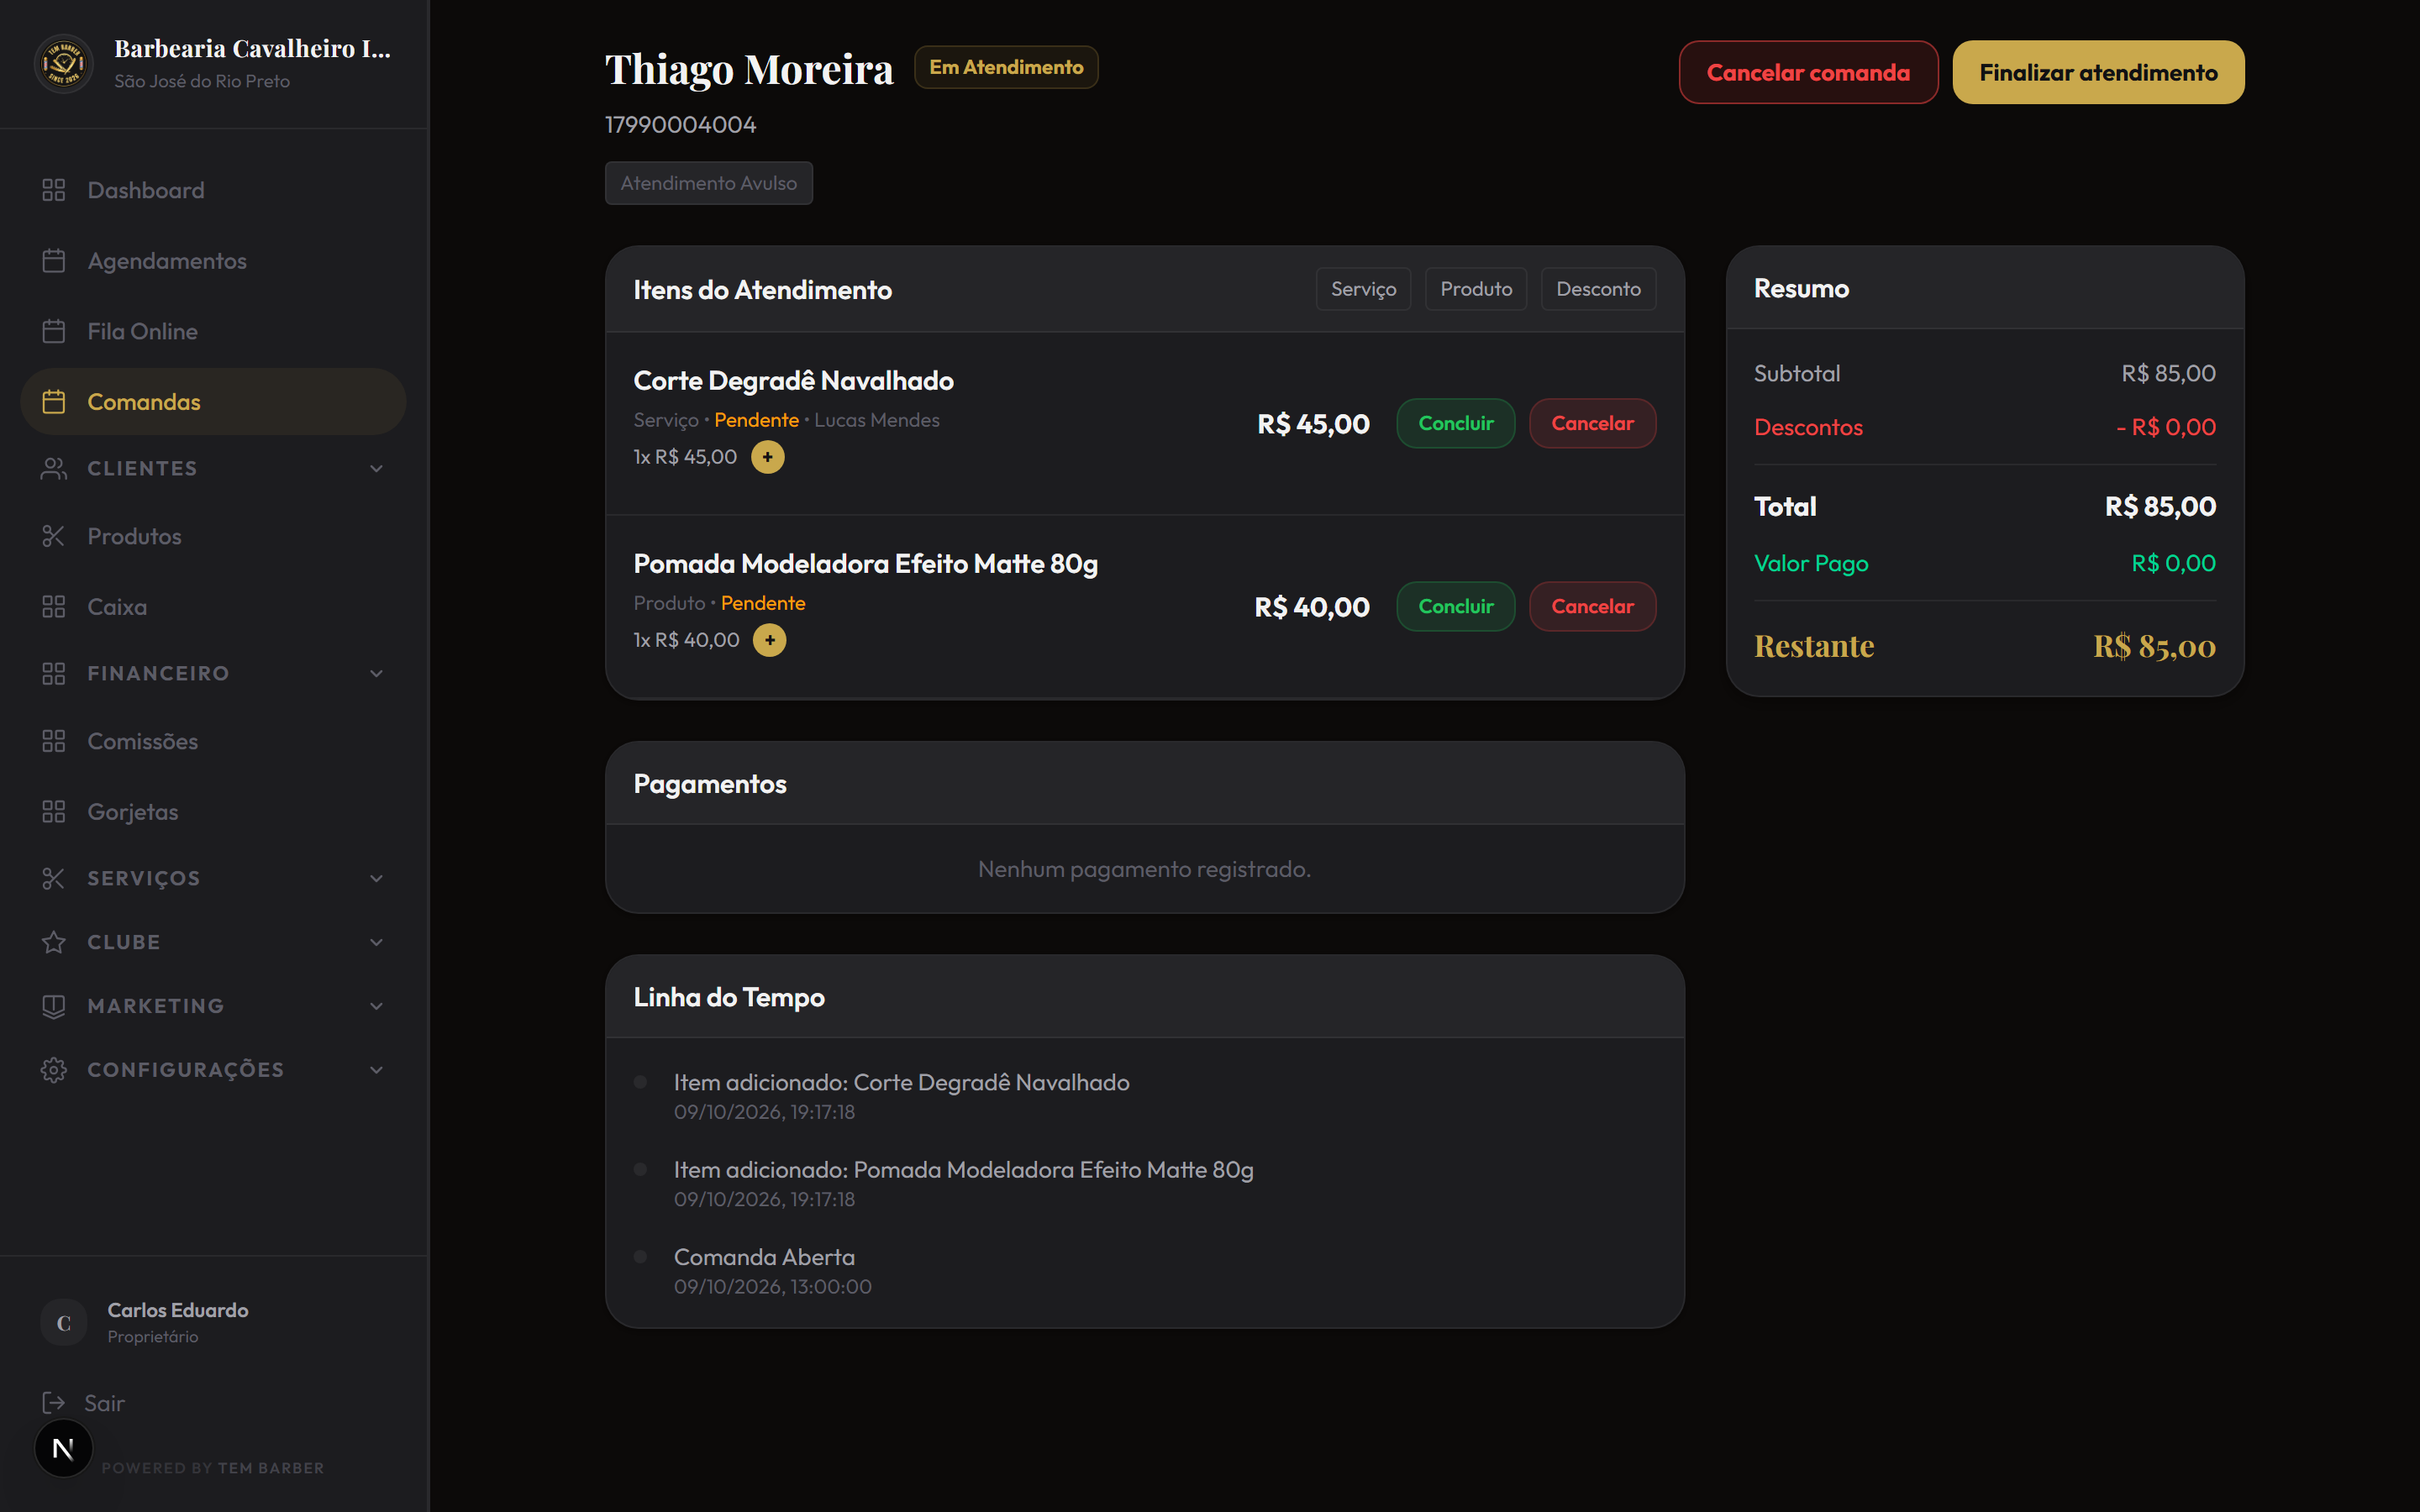Increase the quantity of Pomada Modeladora Efeito Matte
The image size is (2420, 1512).
[x=769, y=640]
